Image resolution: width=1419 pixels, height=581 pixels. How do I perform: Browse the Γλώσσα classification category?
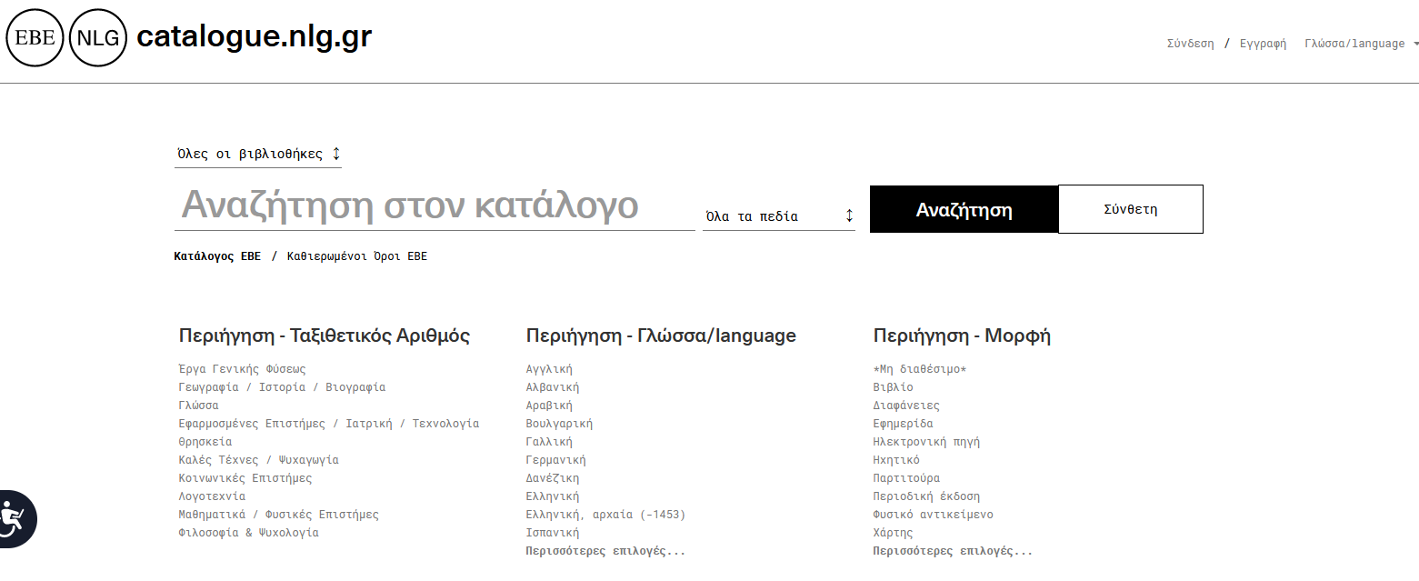coord(199,406)
